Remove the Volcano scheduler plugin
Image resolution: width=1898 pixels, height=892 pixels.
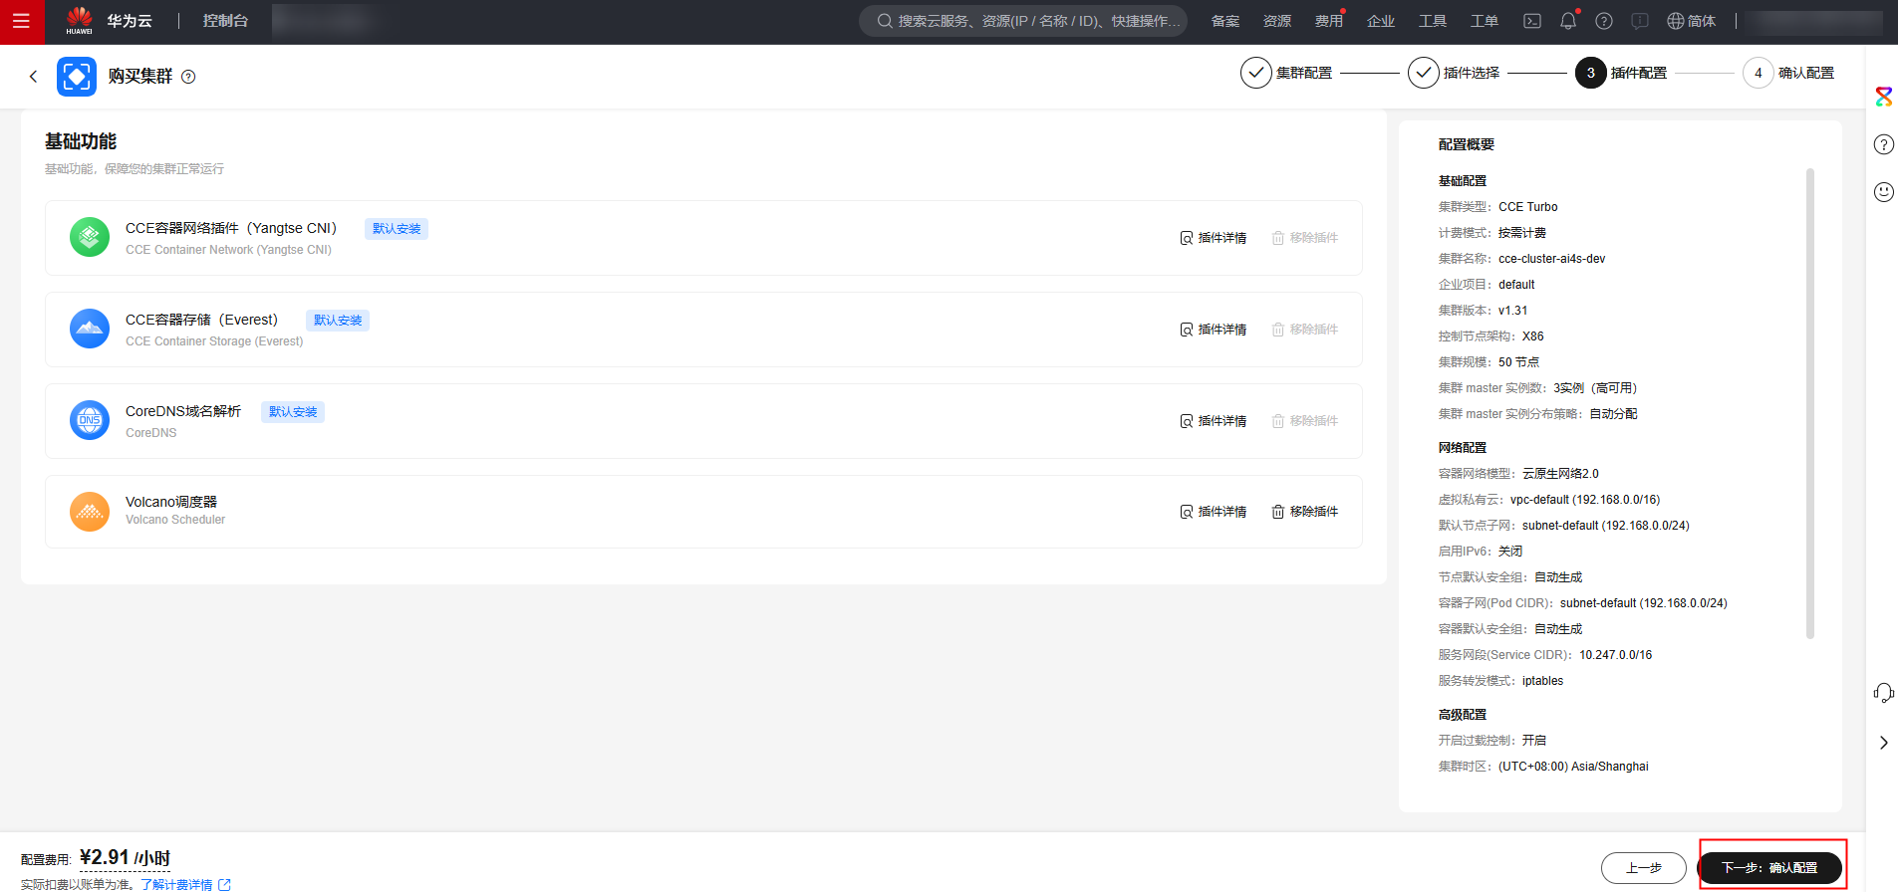pos(1305,512)
